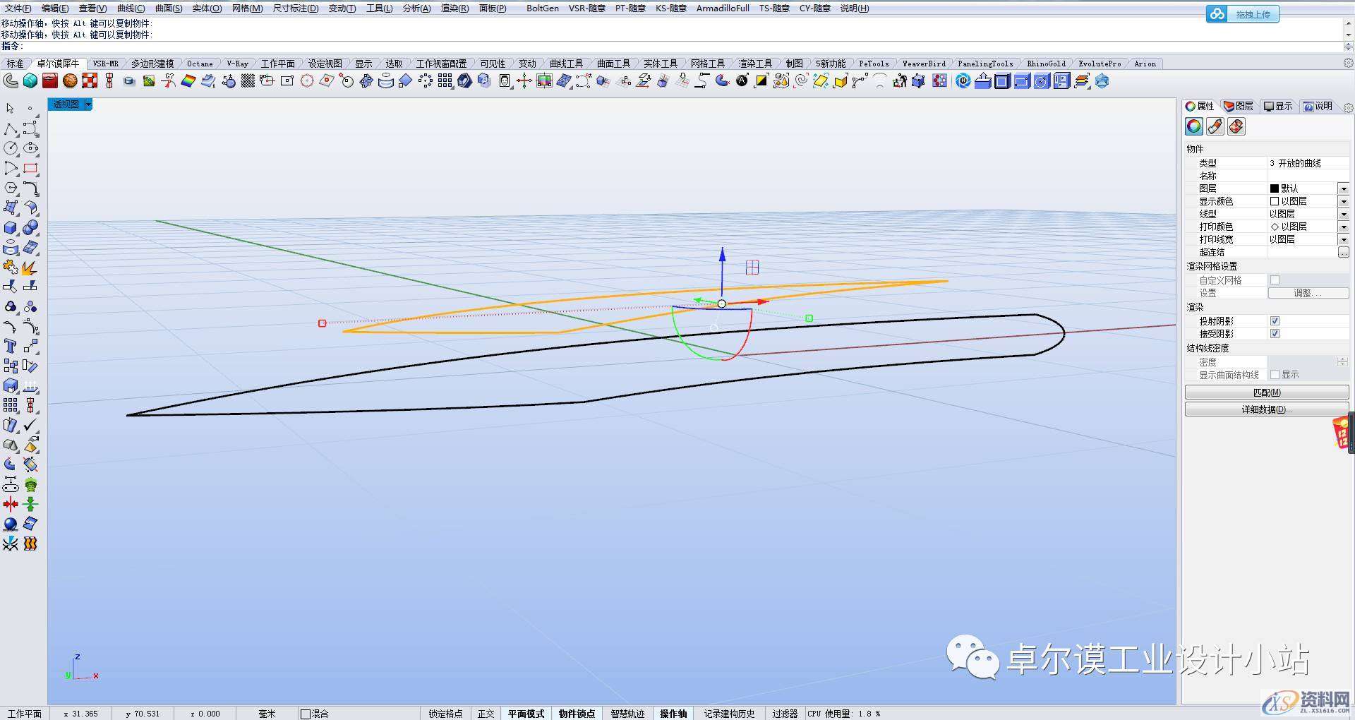Open the material paint-tube icon in properties
This screenshot has width=1355, height=720.
1215,126
